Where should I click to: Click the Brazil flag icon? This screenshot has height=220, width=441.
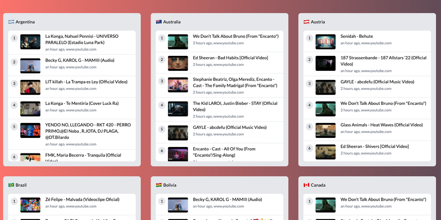(11, 185)
